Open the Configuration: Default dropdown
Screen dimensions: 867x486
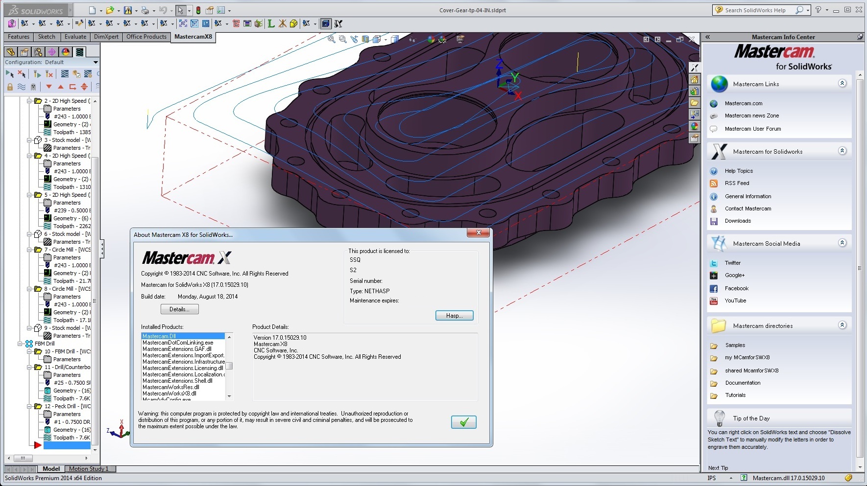96,62
